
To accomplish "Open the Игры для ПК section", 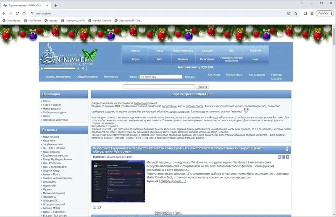I will [50, 201].
